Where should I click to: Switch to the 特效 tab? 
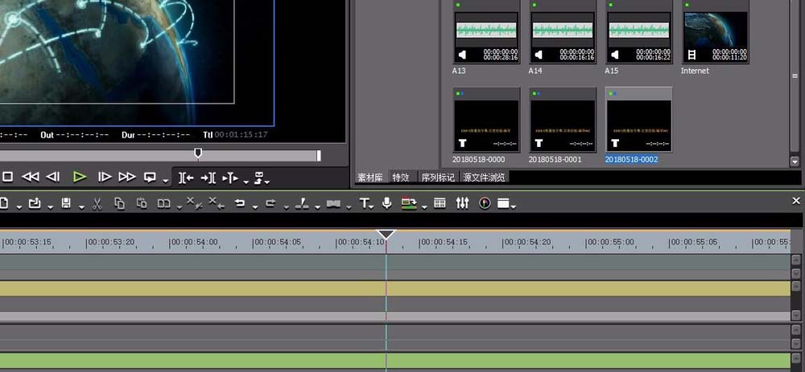pyautogui.click(x=400, y=178)
